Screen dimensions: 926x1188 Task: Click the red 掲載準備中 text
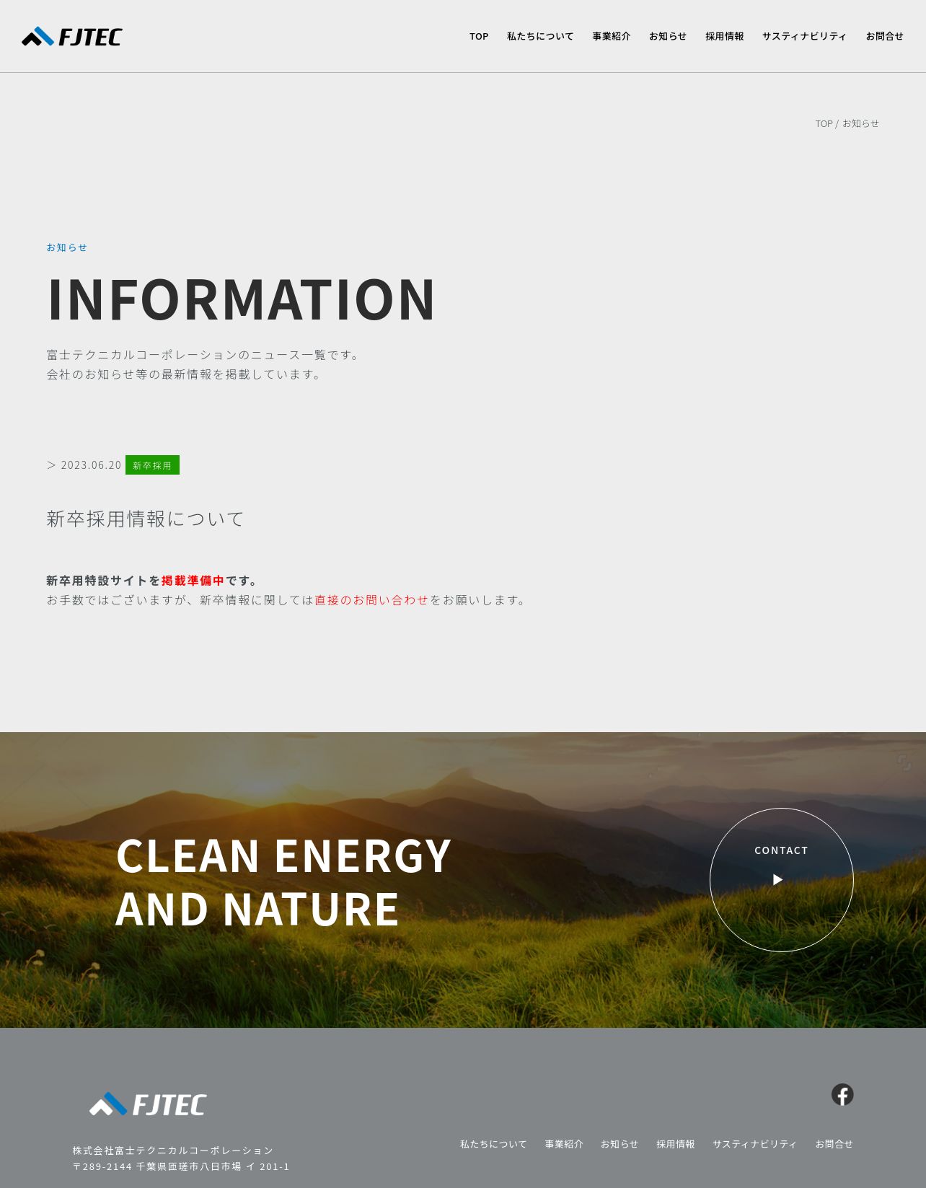click(193, 581)
